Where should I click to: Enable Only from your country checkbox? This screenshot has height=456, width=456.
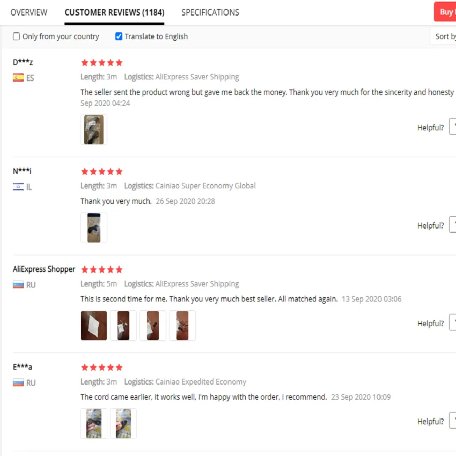pos(17,36)
